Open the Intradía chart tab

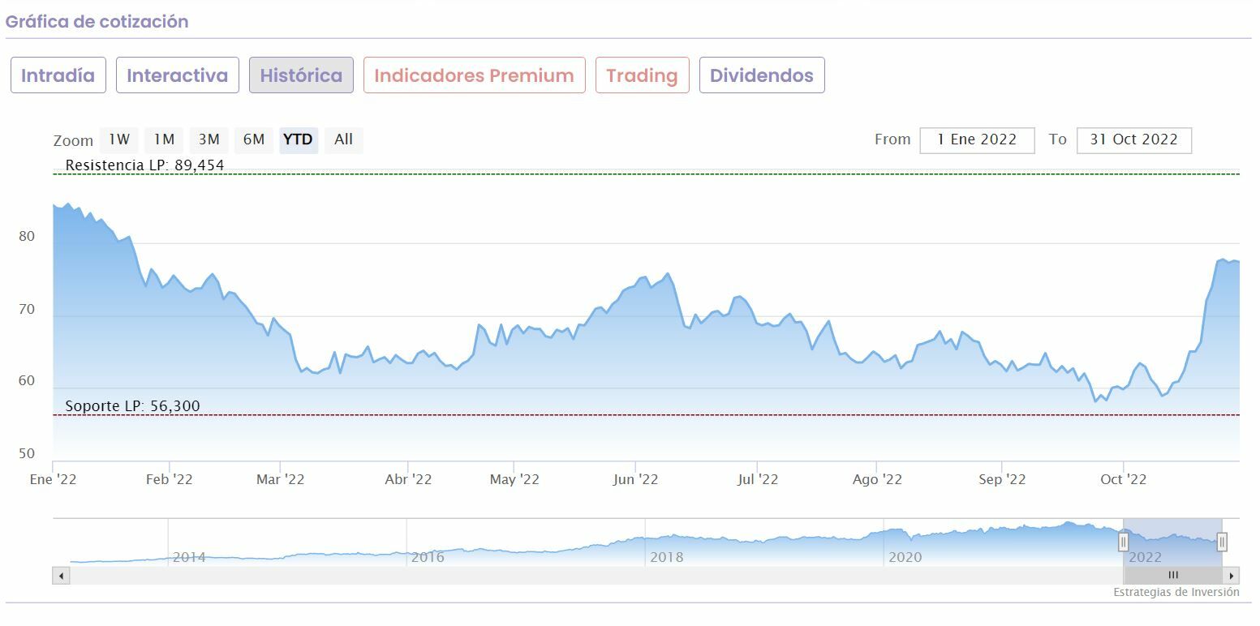pyautogui.click(x=58, y=75)
